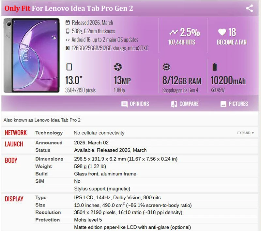Click 'Snapdragon 8s Gen 4' chipset text
The height and width of the screenshot is (231, 261).
(x=180, y=90)
